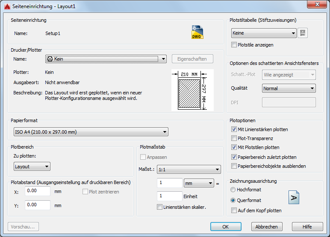Open the printer Name dropdown showing Kein

point(106,59)
